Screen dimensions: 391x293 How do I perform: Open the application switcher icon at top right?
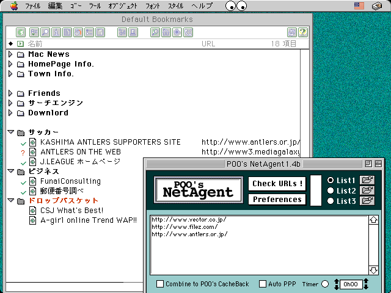(377, 5)
